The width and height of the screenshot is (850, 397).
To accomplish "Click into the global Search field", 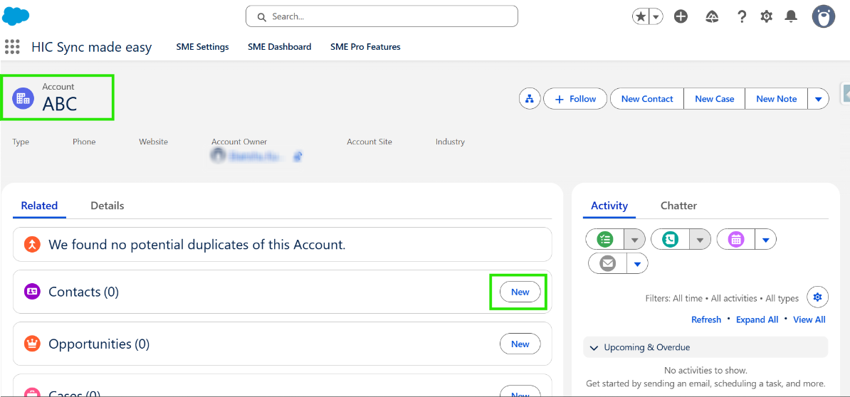I will click(382, 16).
